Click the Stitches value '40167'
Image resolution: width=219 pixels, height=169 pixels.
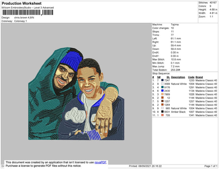tap(213, 3)
